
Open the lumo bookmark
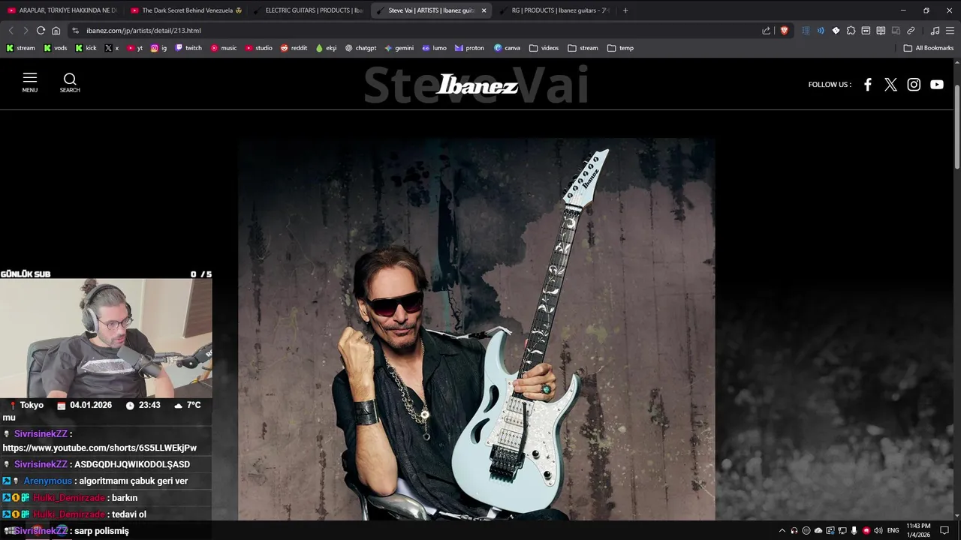pos(434,48)
